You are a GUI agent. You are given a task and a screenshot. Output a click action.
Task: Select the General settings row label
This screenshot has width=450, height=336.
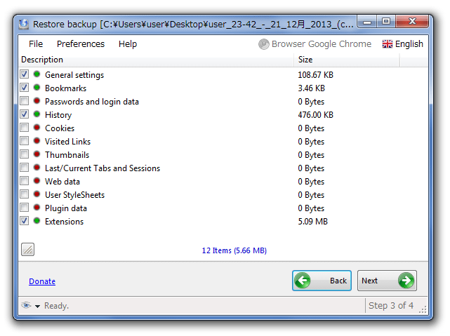tap(74, 75)
